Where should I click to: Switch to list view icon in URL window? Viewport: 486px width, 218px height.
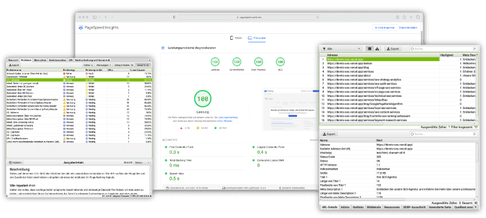[x=369, y=49]
